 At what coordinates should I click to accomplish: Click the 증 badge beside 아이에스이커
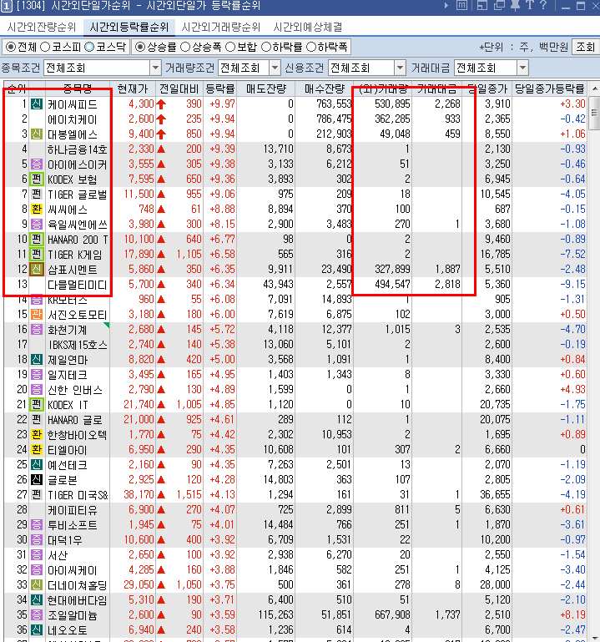(37, 164)
